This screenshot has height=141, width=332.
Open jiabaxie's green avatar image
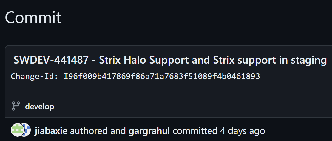[x=17, y=130]
